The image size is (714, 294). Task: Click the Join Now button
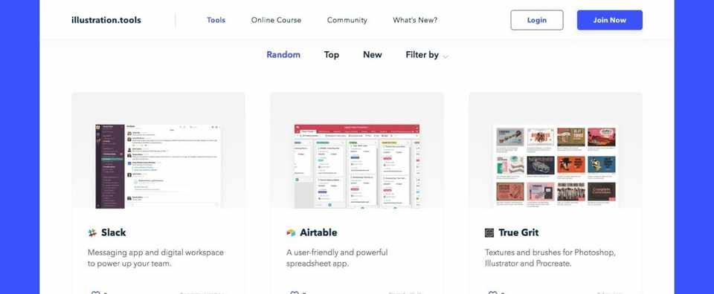coord(610,20)
